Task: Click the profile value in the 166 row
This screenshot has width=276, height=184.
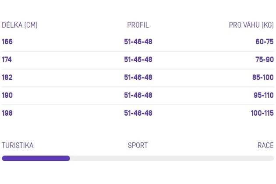Action: 138,42
